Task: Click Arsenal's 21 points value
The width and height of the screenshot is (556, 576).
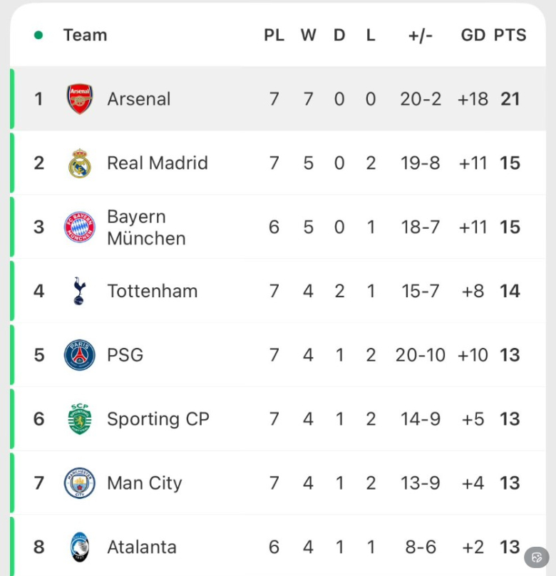Action: [510, 99]
